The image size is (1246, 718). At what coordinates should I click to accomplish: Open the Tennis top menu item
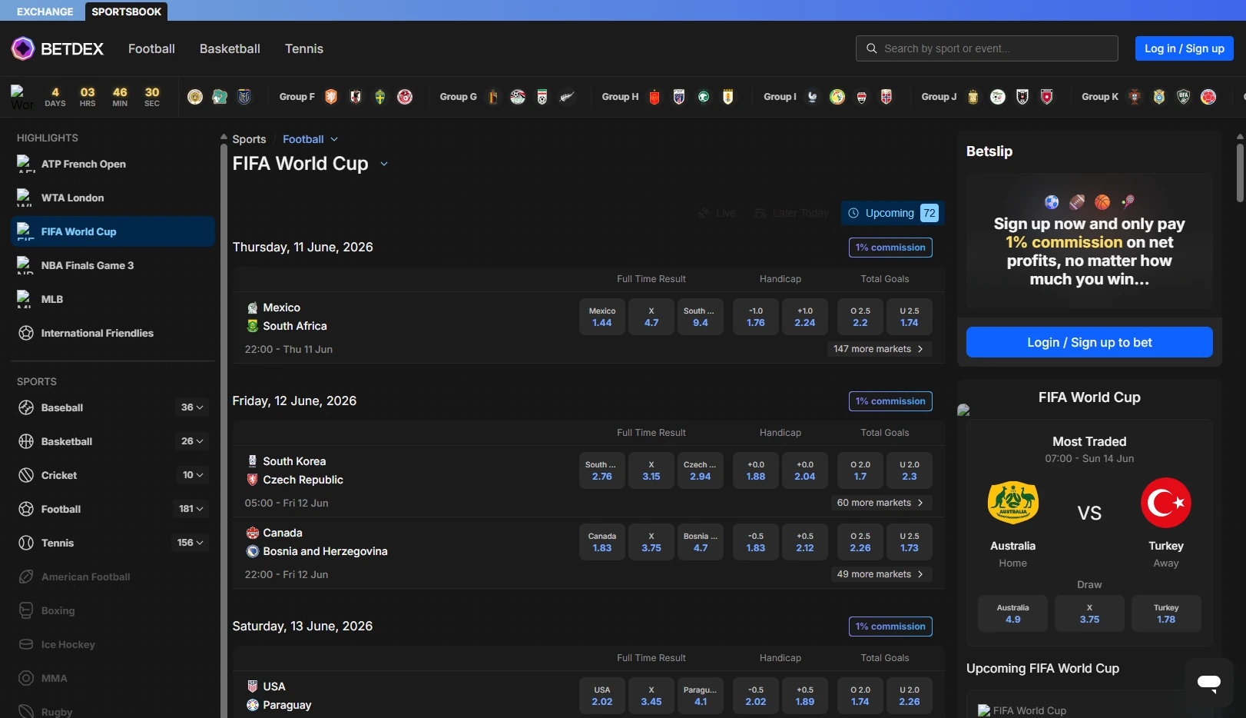304,48
